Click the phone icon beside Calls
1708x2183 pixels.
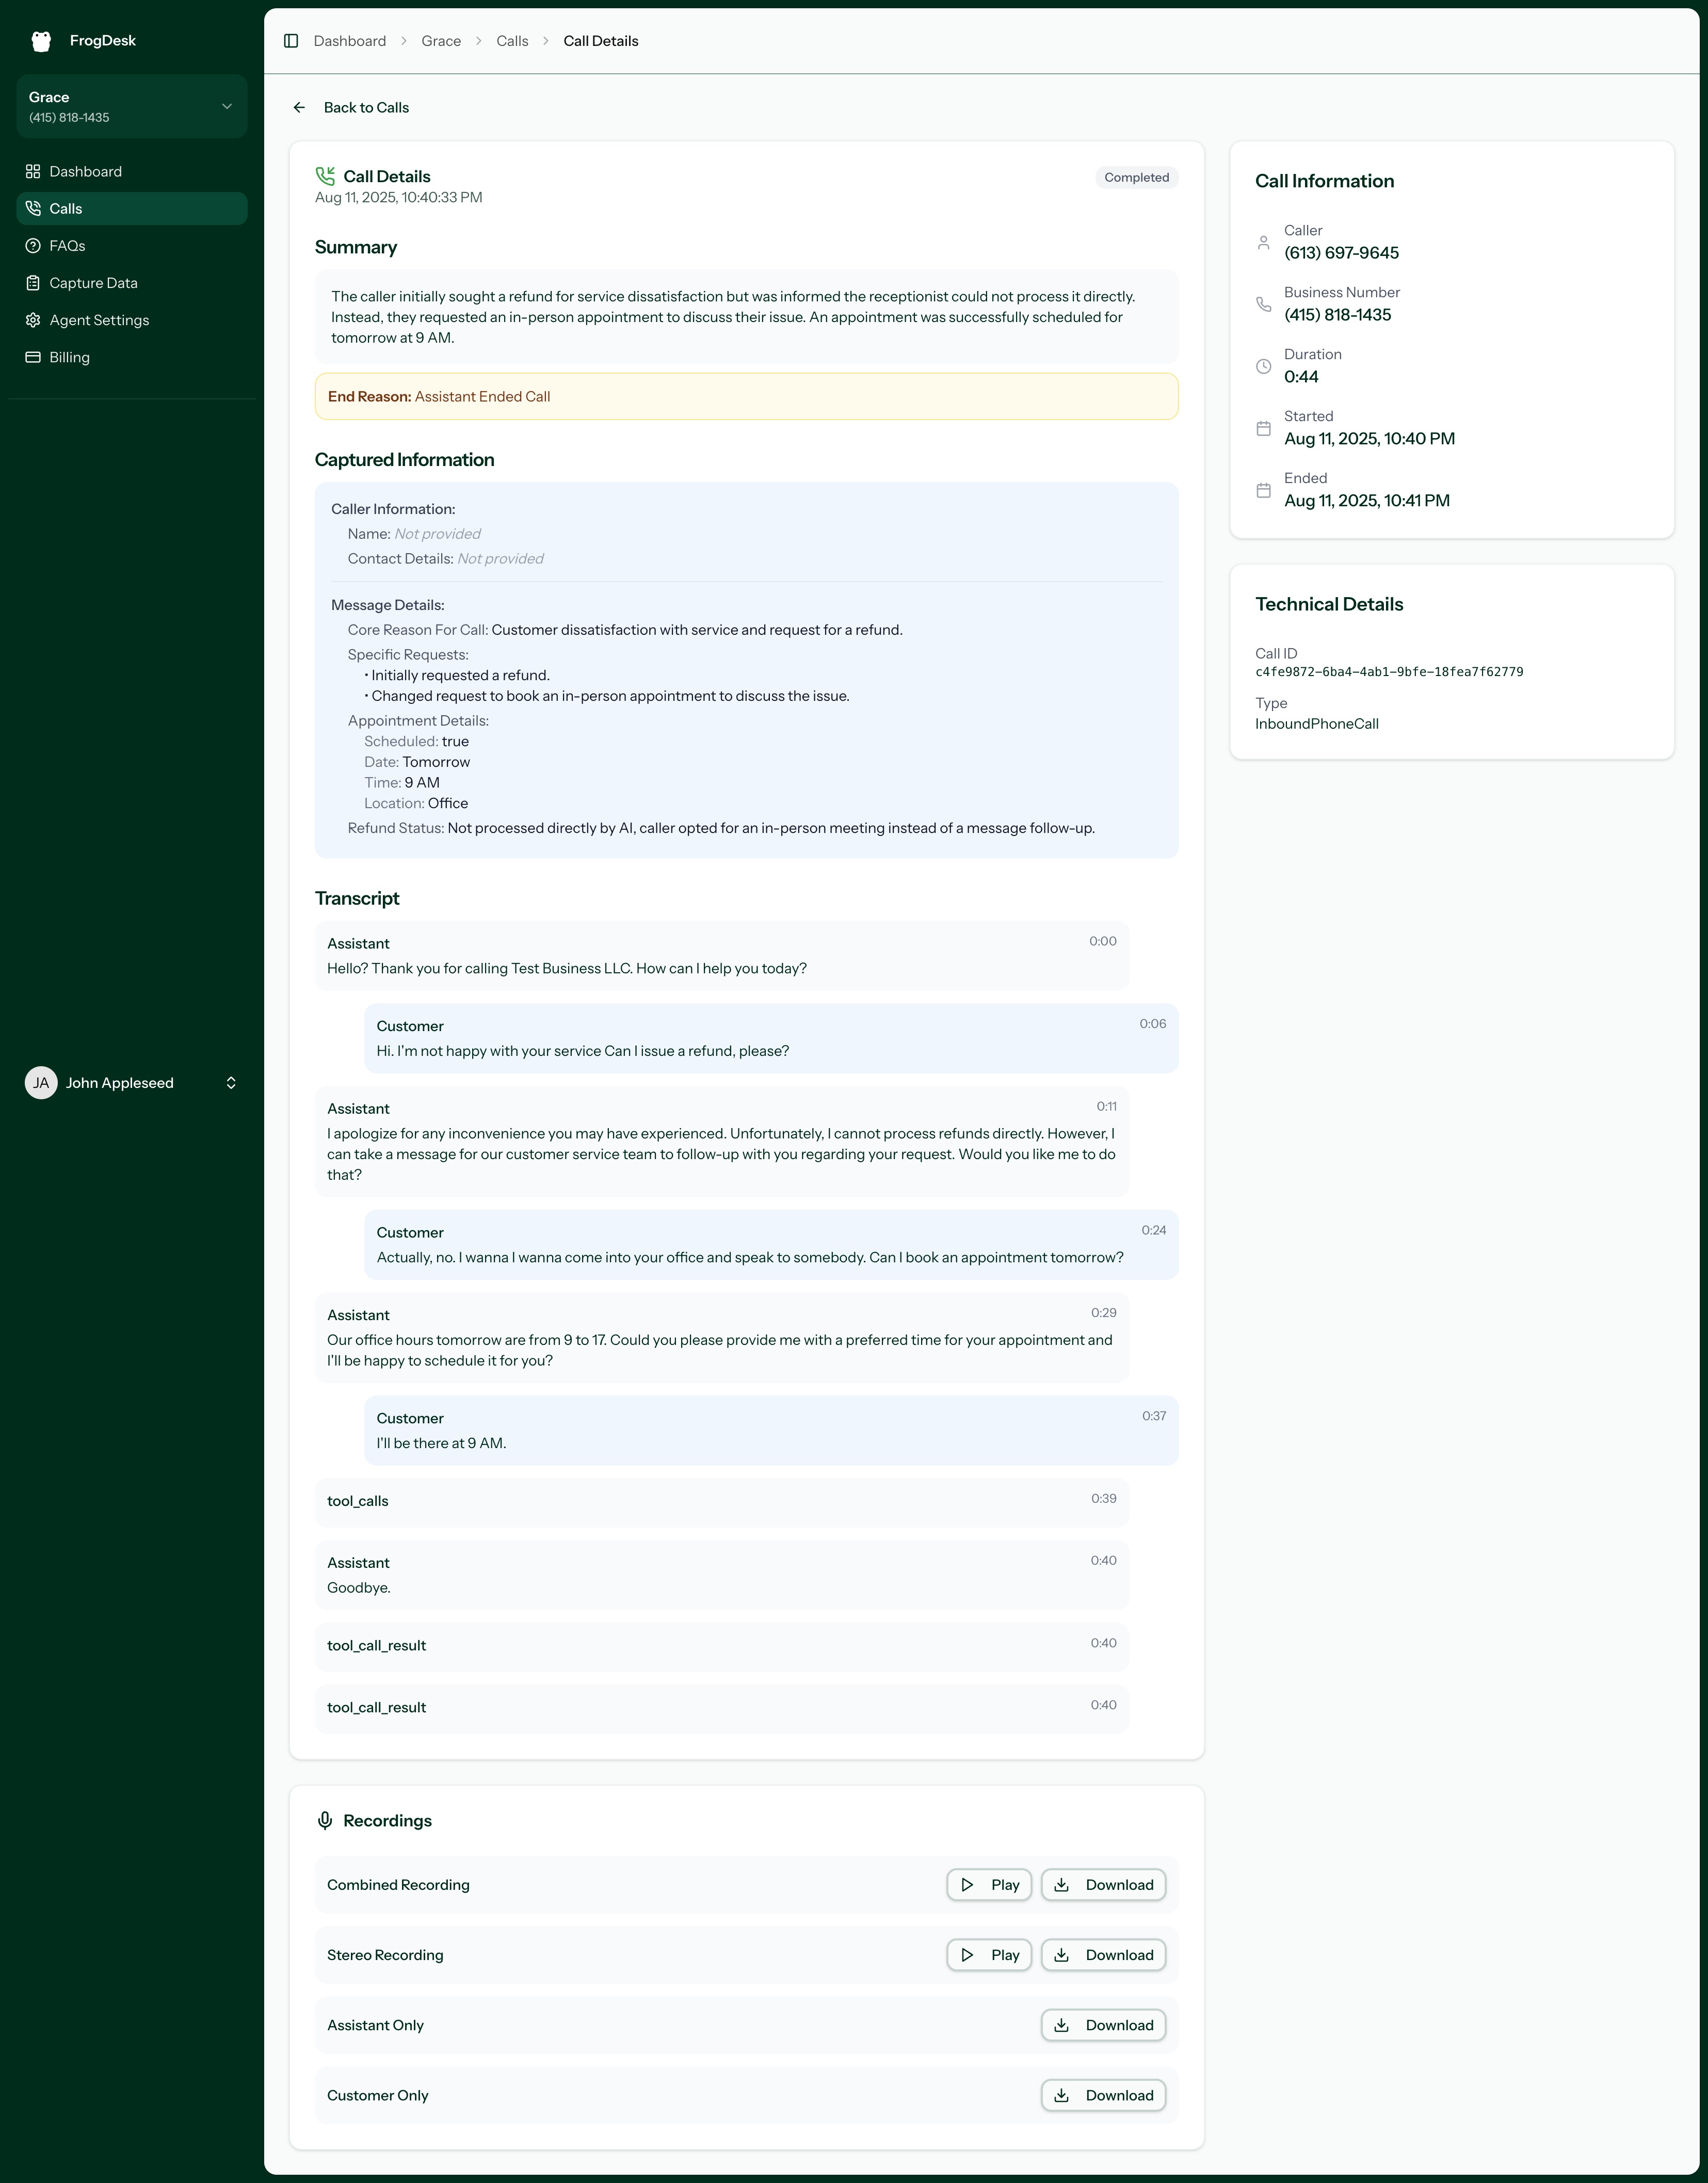tap(32, 208)
